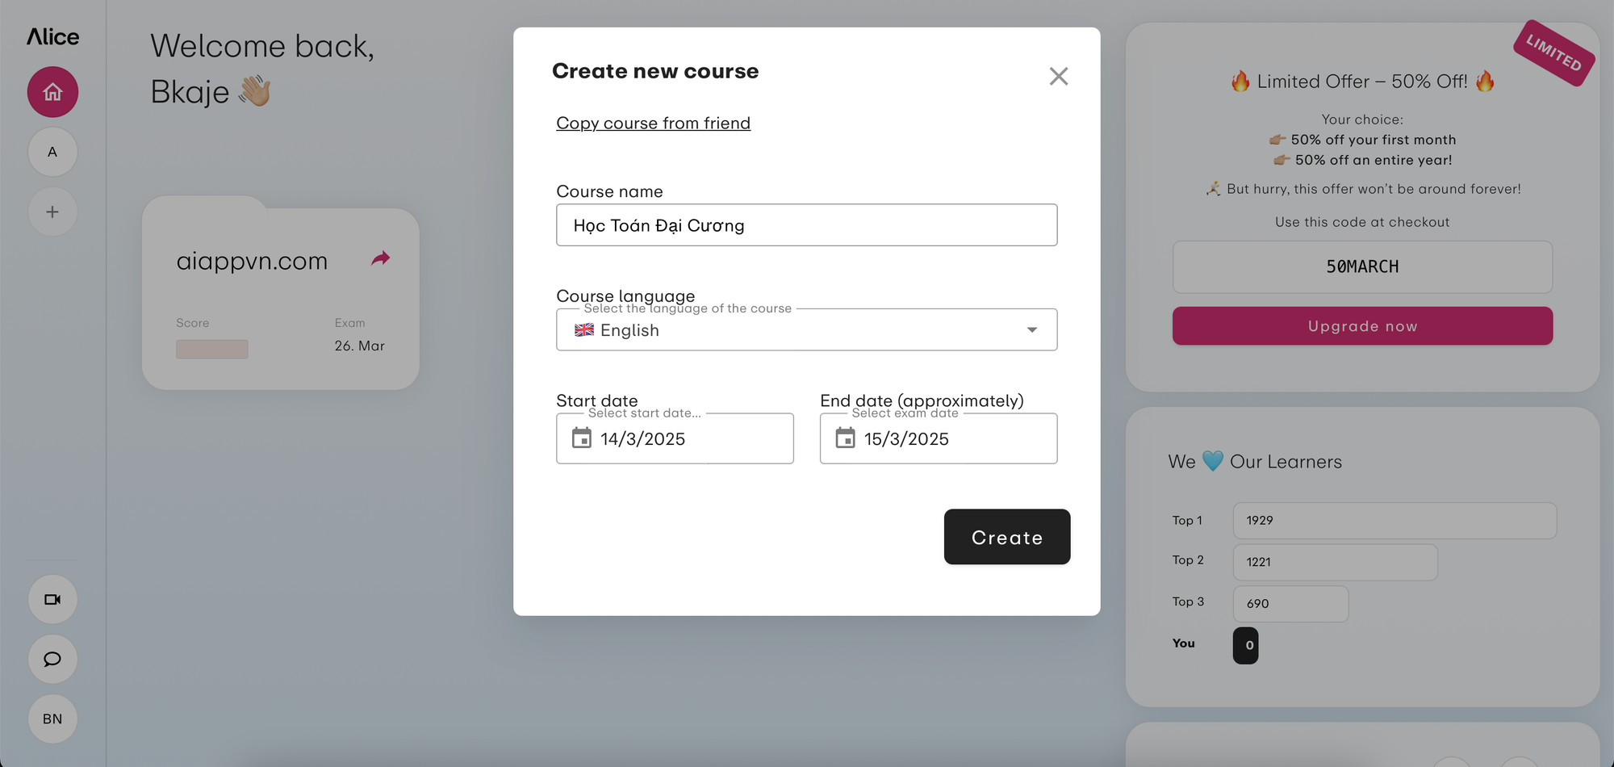The image size is (1614, 767).
Task: Open the chat bubble sidebar icon
Action: (x=52, y=659)
